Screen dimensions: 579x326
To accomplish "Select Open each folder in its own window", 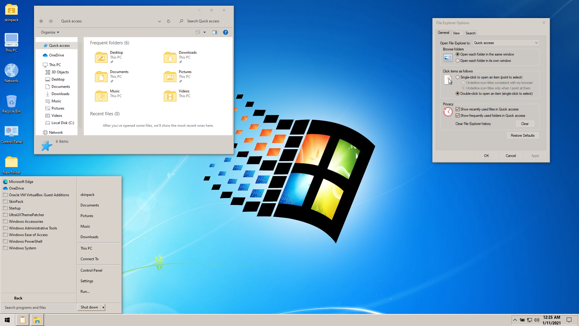I will point(458,61).
